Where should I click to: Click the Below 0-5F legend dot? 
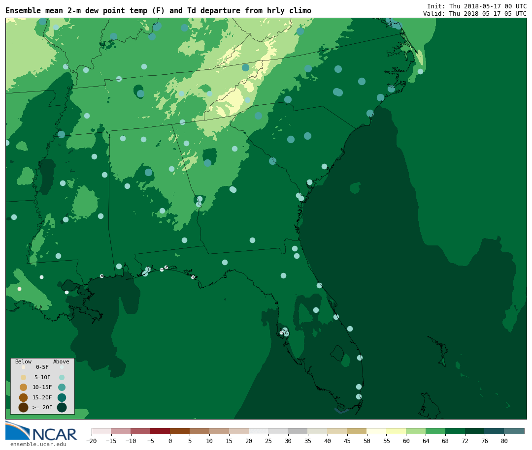coord(24,367)
